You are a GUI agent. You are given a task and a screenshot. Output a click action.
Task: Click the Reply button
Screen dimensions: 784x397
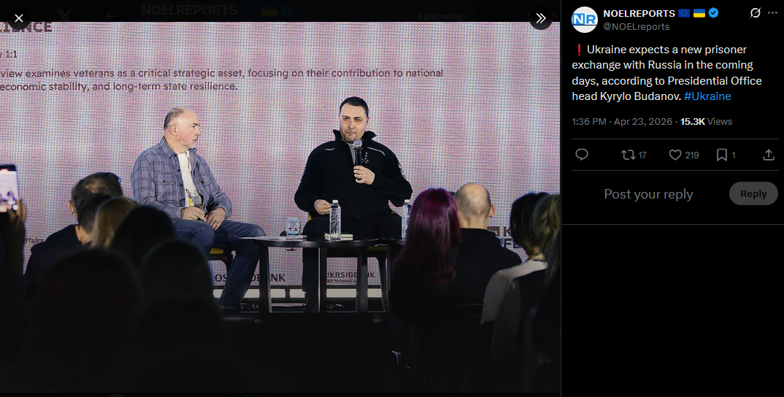pyautogui.click(x=753, y=193)
